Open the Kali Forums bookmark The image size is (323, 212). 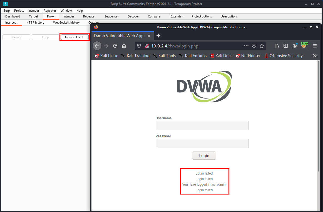[193, 56]
